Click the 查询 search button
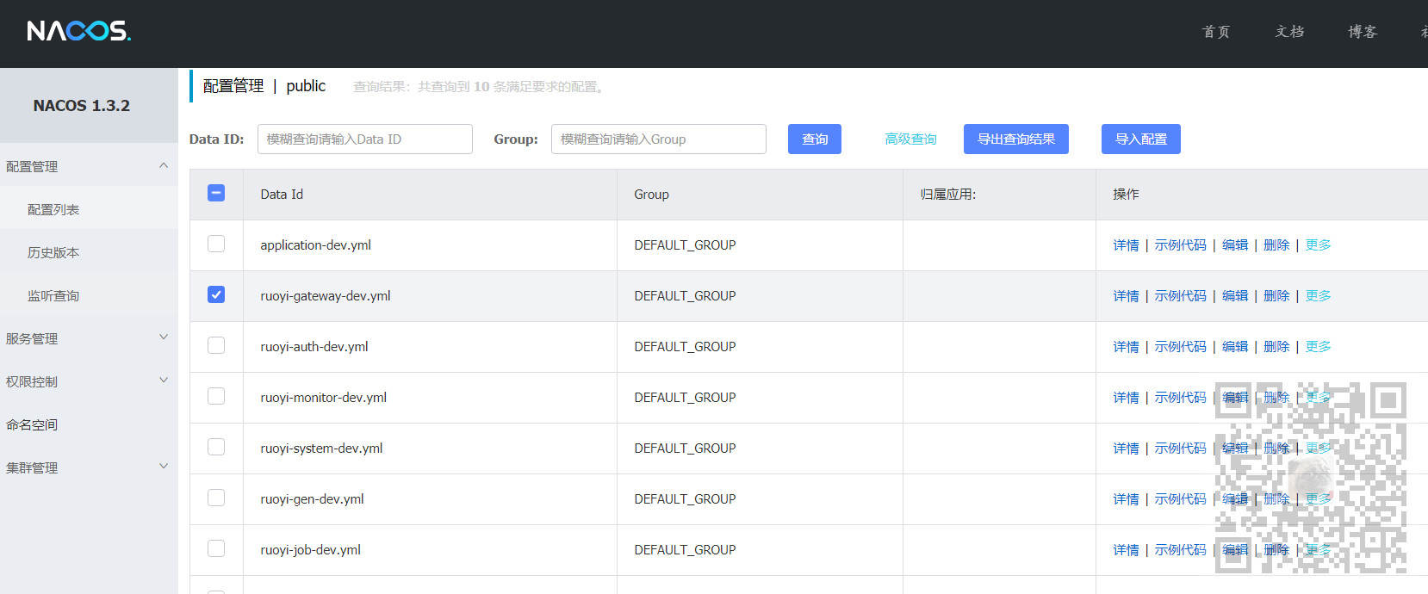1428x594 pixels. [x=815, y=139]
